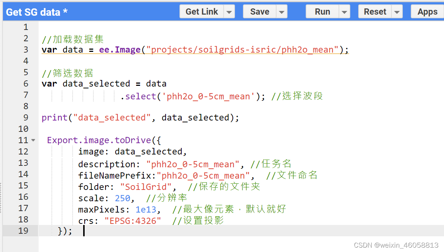Select line number 3 in the gutter

tap(25, 49)
